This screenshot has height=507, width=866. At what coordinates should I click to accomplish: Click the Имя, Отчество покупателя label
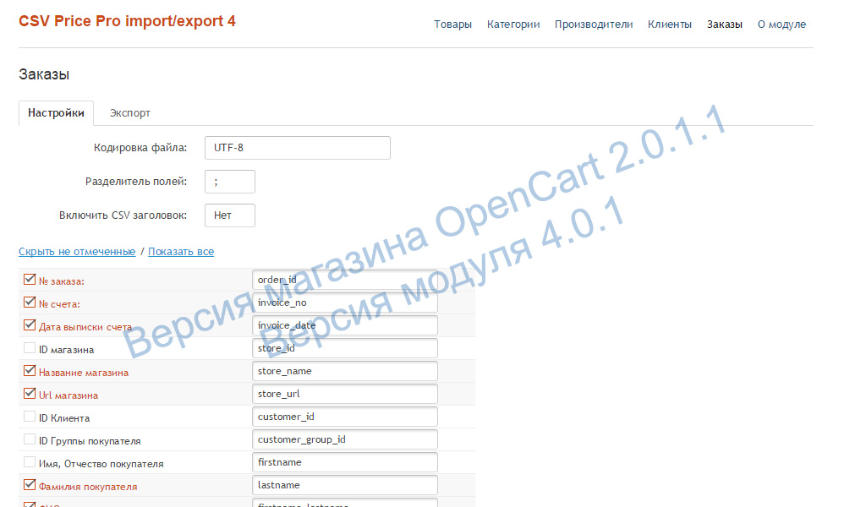point(101,464)
